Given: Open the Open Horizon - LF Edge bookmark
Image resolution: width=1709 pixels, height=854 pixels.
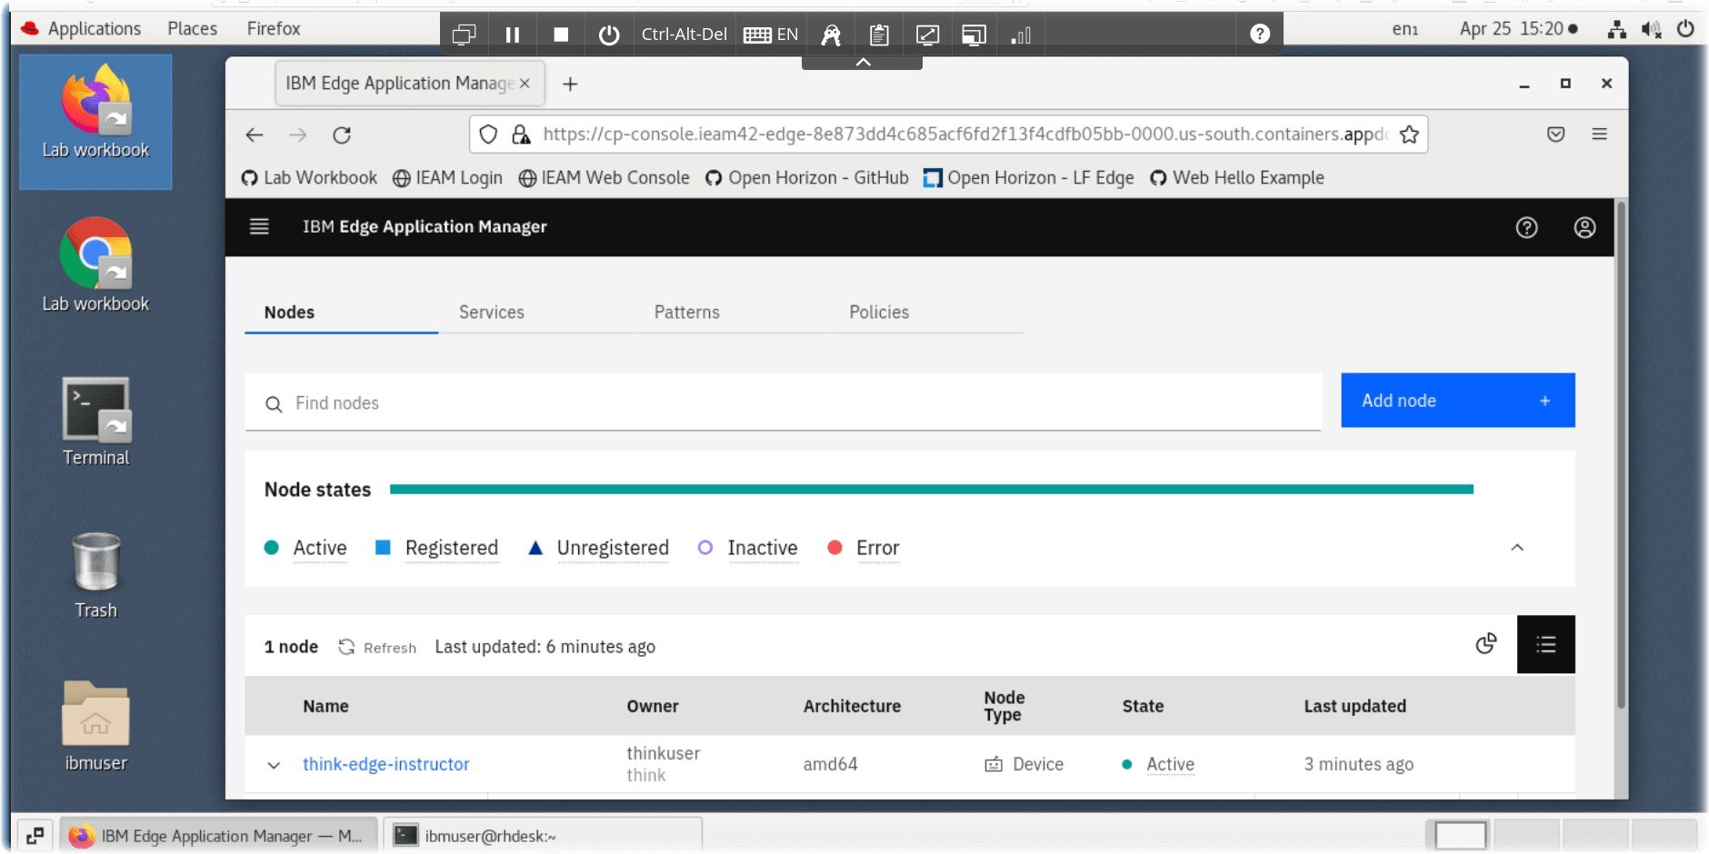Looking at the screenshot, I should pyautogui.click(x=1028, y=177).
